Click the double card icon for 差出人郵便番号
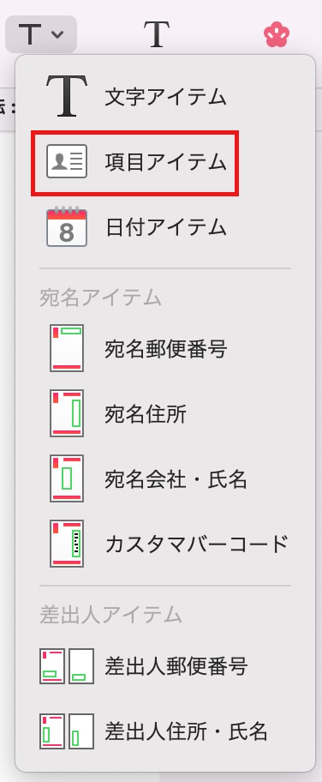Screen dimensions: 322x782 [x=67, y=665]
